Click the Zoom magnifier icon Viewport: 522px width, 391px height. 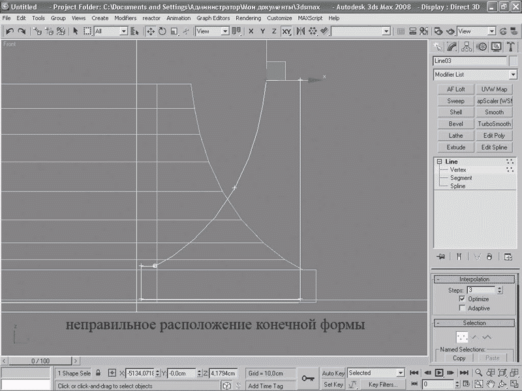click(x=479, y=373)
